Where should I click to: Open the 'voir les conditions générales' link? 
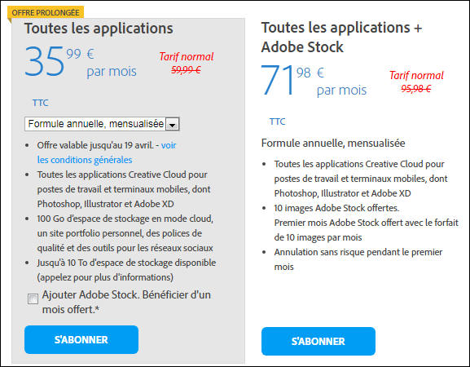click(x=107, y=153)
